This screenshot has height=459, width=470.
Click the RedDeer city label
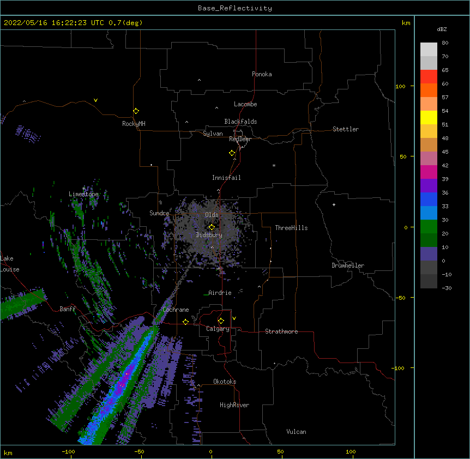(240, 139)
